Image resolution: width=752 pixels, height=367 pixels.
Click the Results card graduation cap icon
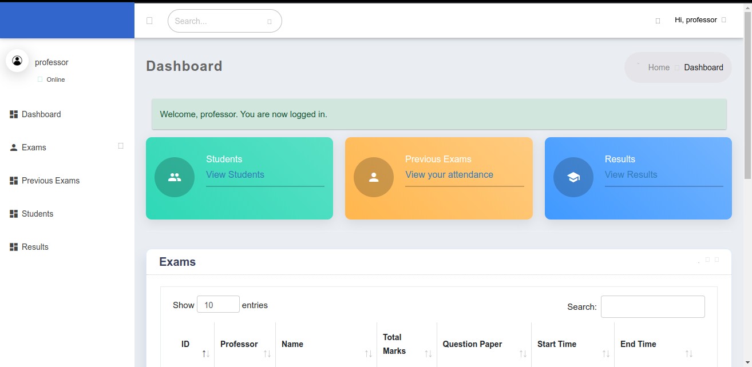coord(573,177)
